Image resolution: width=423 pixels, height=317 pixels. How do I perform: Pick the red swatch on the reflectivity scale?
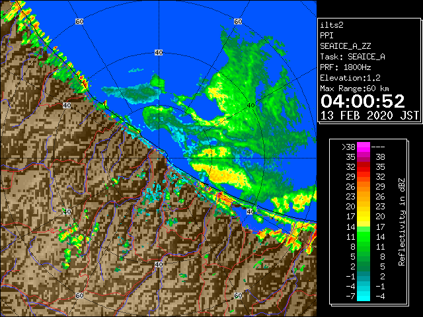pos(364,167)
